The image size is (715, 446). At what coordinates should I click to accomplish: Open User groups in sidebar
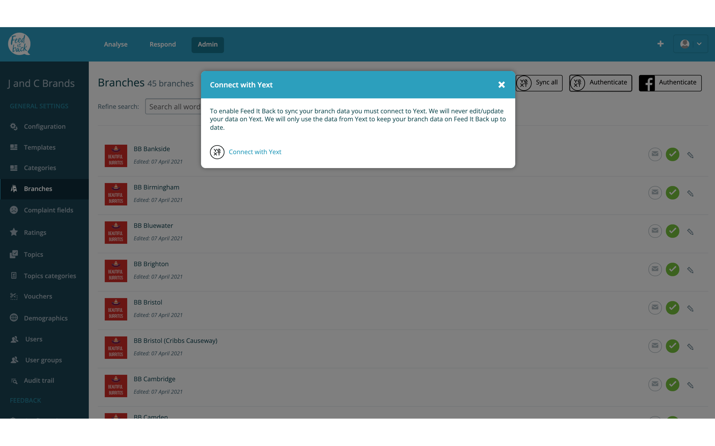click(x=44, y=360)
